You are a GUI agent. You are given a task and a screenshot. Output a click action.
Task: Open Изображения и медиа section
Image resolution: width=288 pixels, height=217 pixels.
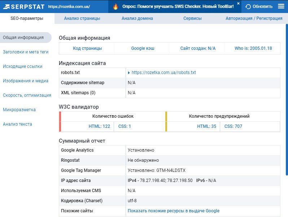tap(26, 81)
